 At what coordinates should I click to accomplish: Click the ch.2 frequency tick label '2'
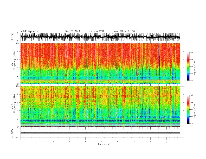[x=18, y=119]
